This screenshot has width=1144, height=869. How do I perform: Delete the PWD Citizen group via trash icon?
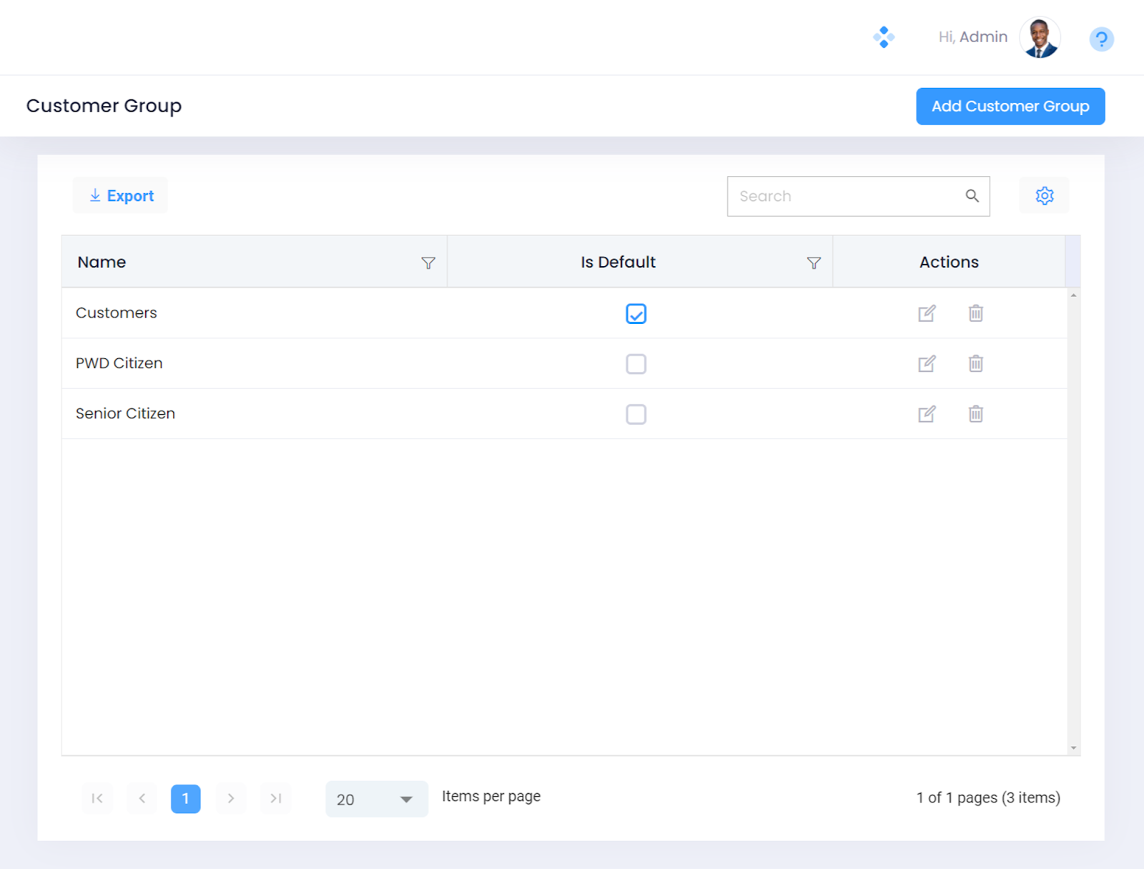975,363
